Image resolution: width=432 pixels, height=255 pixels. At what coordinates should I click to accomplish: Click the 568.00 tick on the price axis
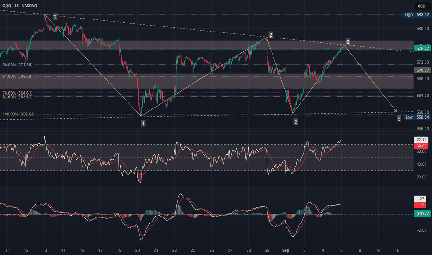422,79
